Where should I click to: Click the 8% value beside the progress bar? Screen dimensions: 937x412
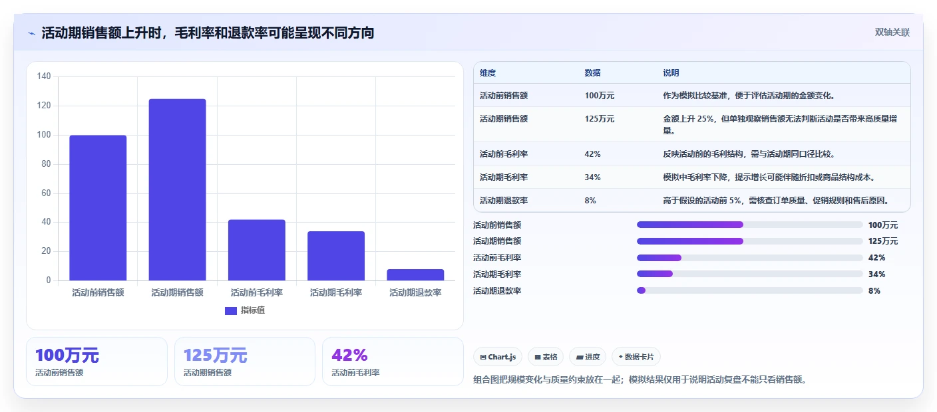click(874, 291)
